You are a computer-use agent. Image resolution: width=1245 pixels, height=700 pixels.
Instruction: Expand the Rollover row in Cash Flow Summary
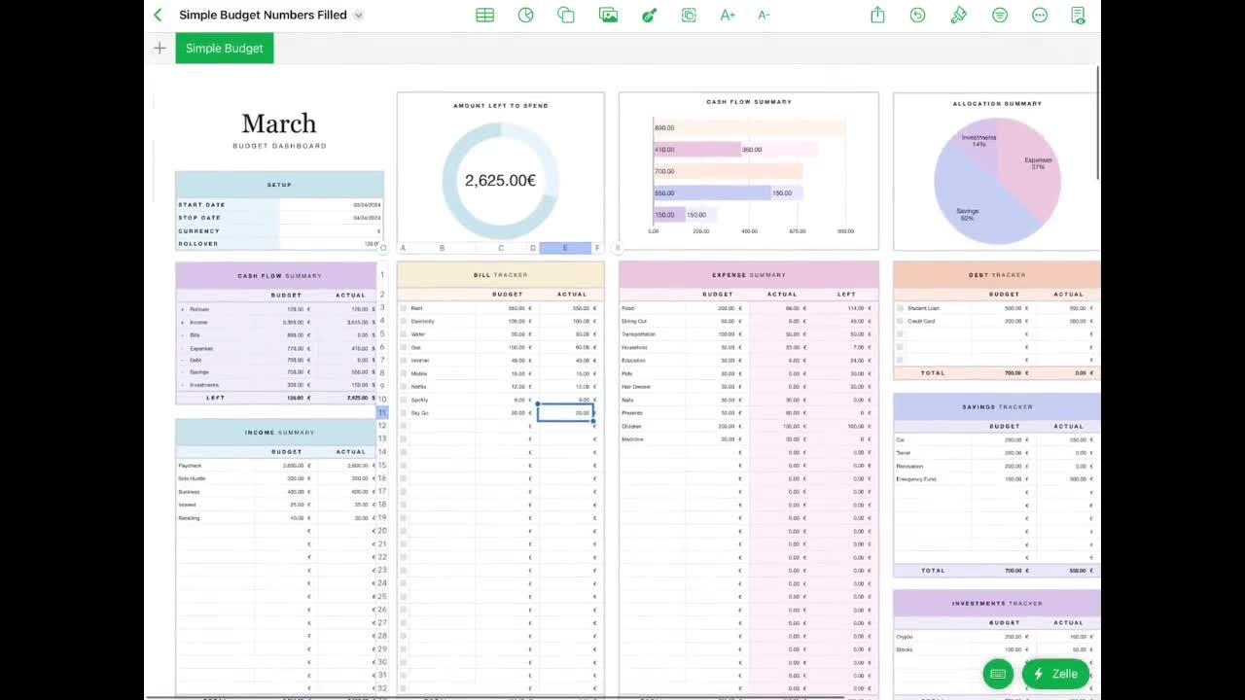(182, 309)
